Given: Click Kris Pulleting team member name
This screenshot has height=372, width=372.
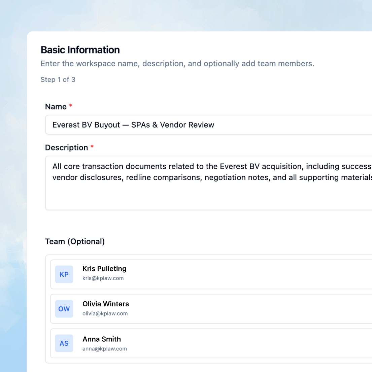Looking at the screenshot, I should pos(104,269).
